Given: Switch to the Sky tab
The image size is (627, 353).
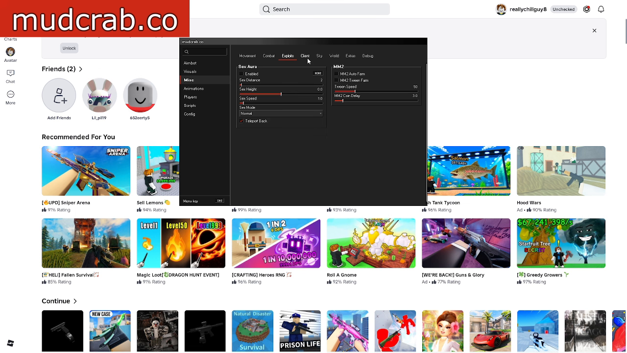Looking at the screenshot, I should click(319, 56).
